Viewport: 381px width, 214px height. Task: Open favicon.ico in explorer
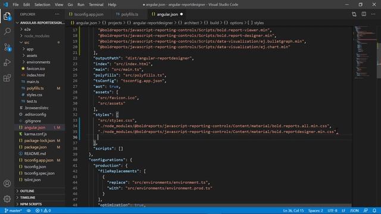(x=36, y=69)
